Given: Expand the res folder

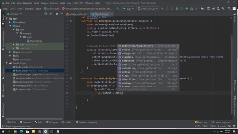Looking at the screenshot, I should click(x=10, y=56).
